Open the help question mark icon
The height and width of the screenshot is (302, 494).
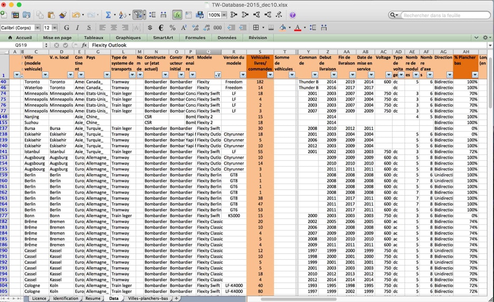click(x=293, y=15)
